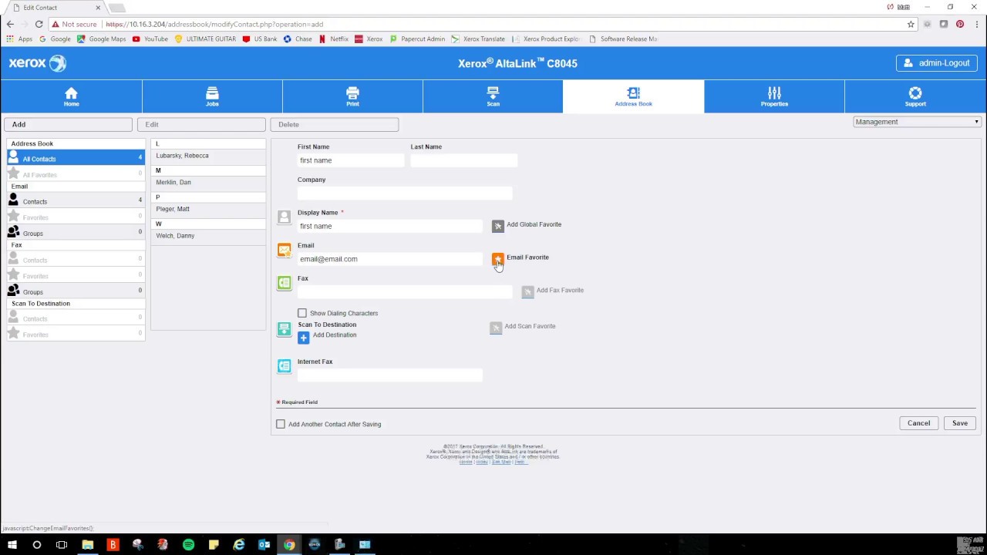Click the Add button

click(68, 124)
